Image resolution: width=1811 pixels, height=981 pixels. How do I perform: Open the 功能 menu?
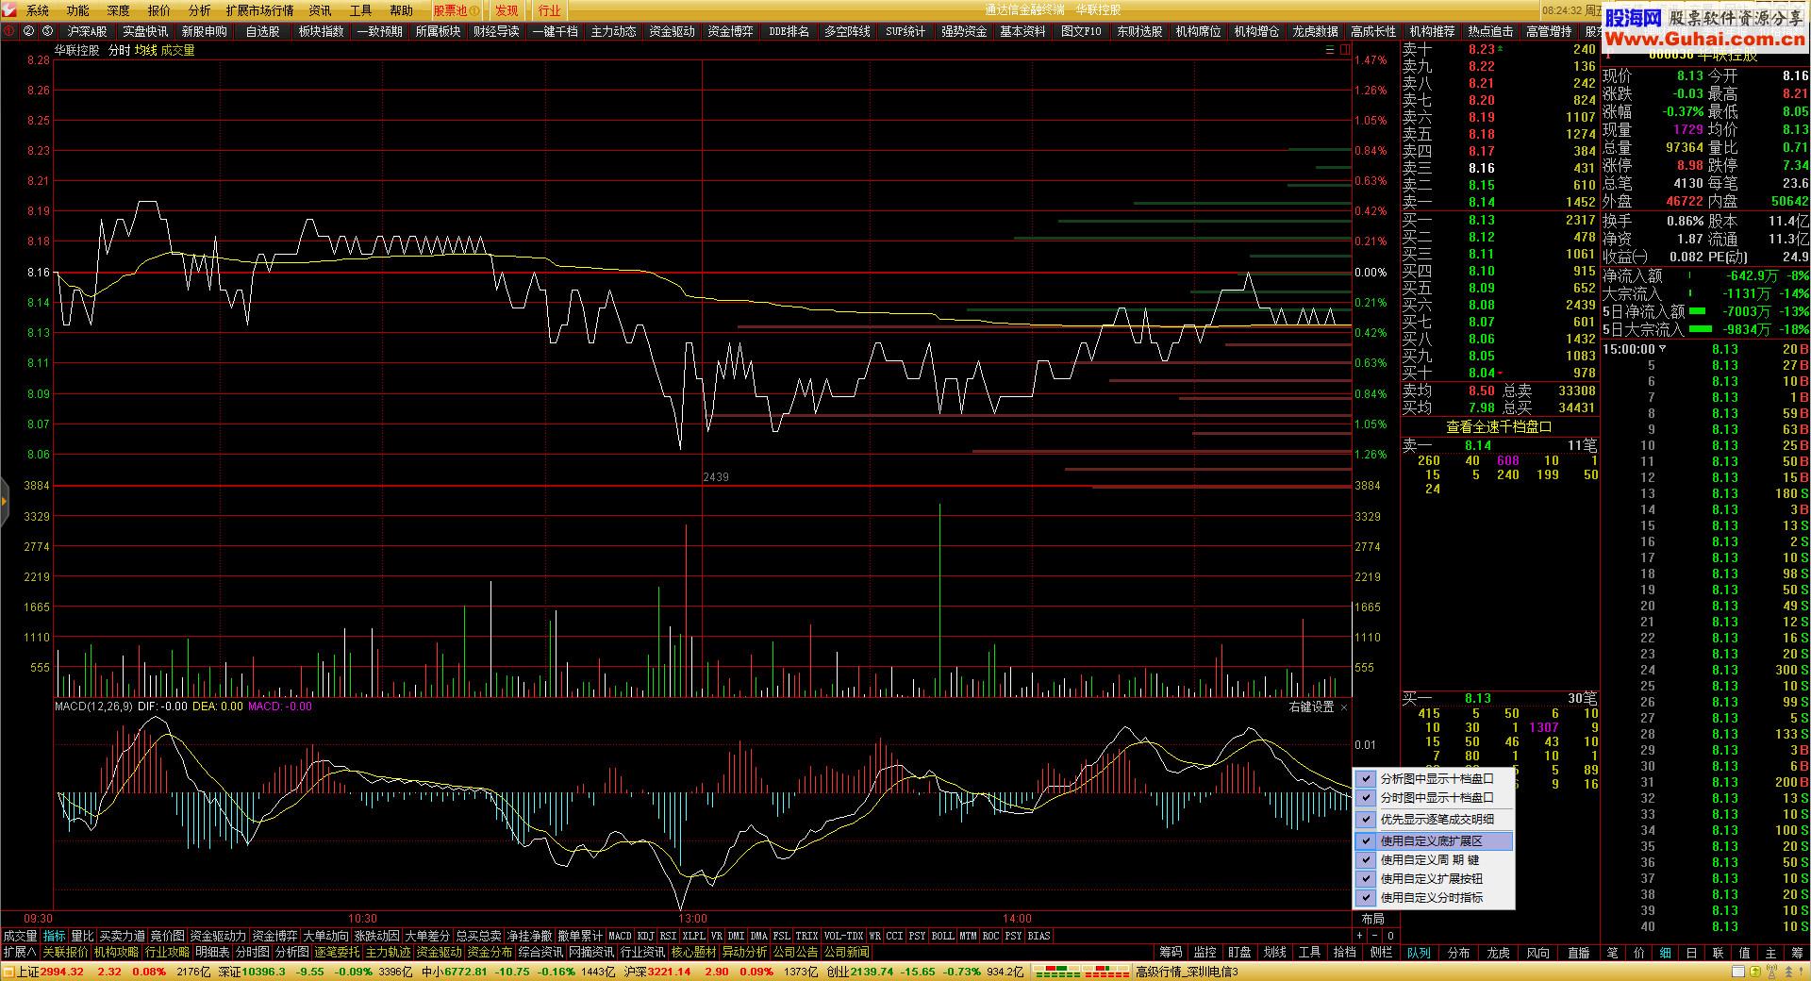(x=77, y=10)
